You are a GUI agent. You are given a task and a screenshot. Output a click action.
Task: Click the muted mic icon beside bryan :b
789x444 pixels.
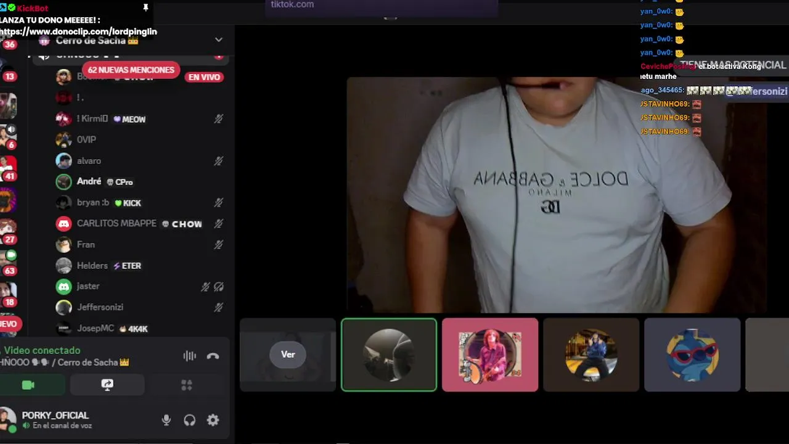pos(218,202)
